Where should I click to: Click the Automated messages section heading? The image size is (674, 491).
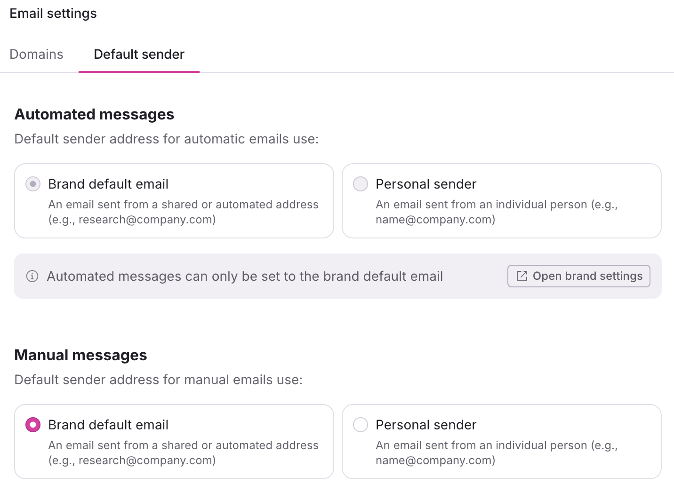click(95, 114)
